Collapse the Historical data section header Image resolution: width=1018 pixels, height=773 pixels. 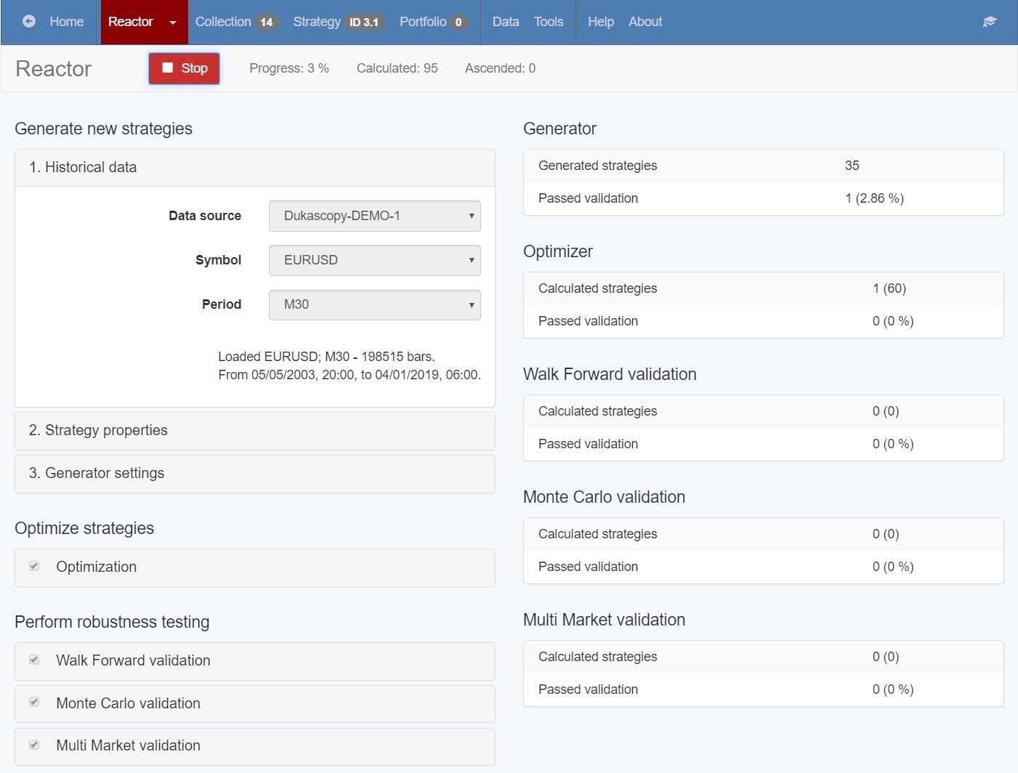pyautogui.click(x=255, y=168)
